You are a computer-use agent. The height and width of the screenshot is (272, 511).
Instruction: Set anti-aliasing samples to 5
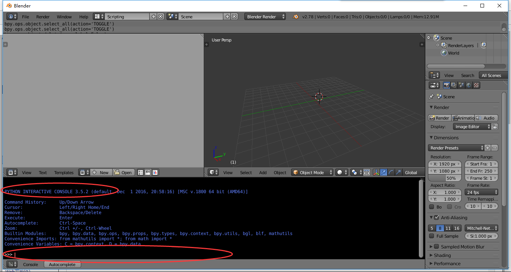432,228
